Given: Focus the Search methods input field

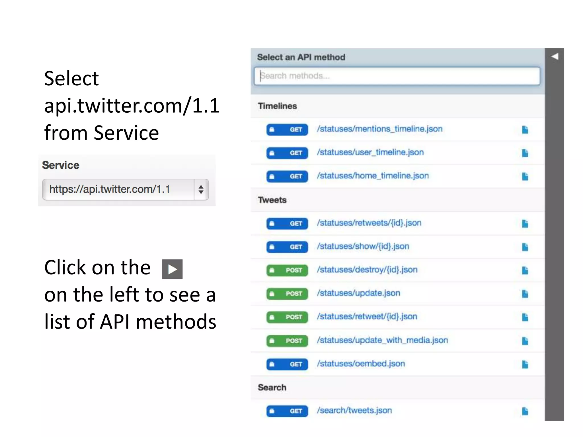Looking at the screenshot, I should (397, 76).
